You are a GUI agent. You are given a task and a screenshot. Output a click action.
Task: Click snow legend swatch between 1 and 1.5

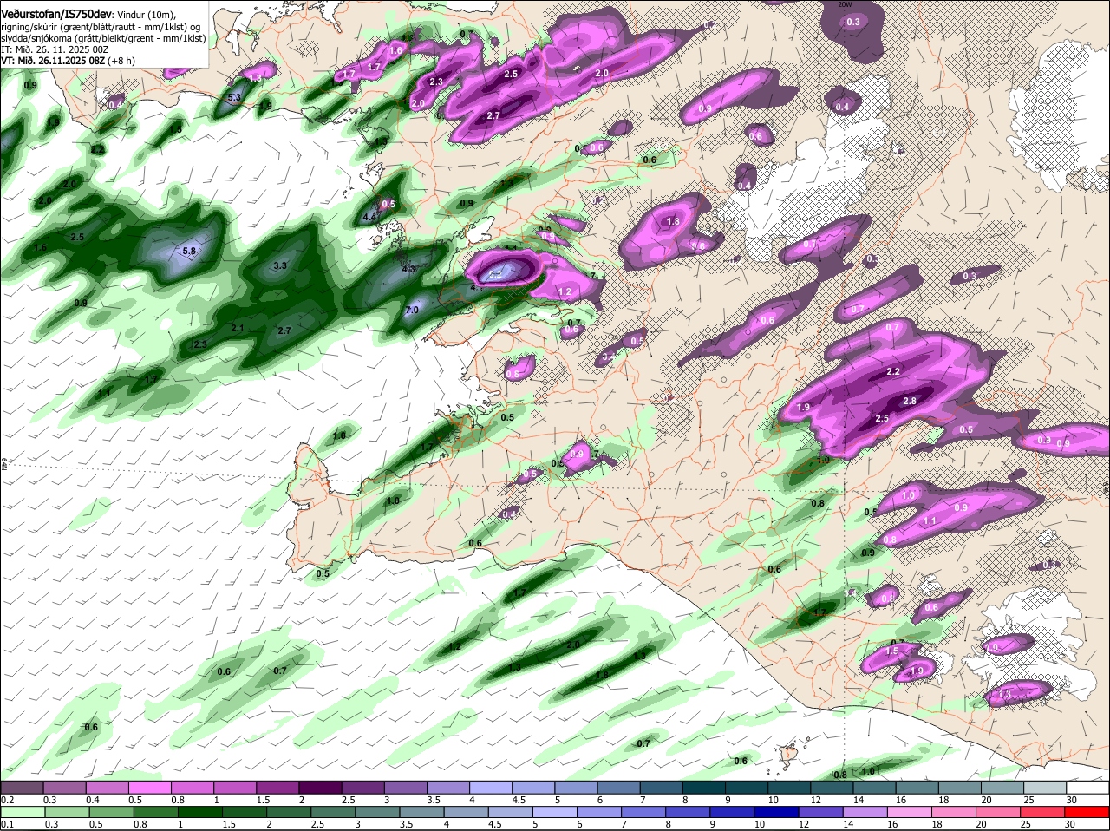tap(235, 787)
